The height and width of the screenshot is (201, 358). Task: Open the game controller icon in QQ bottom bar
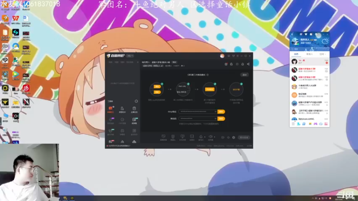click(315, 124)
